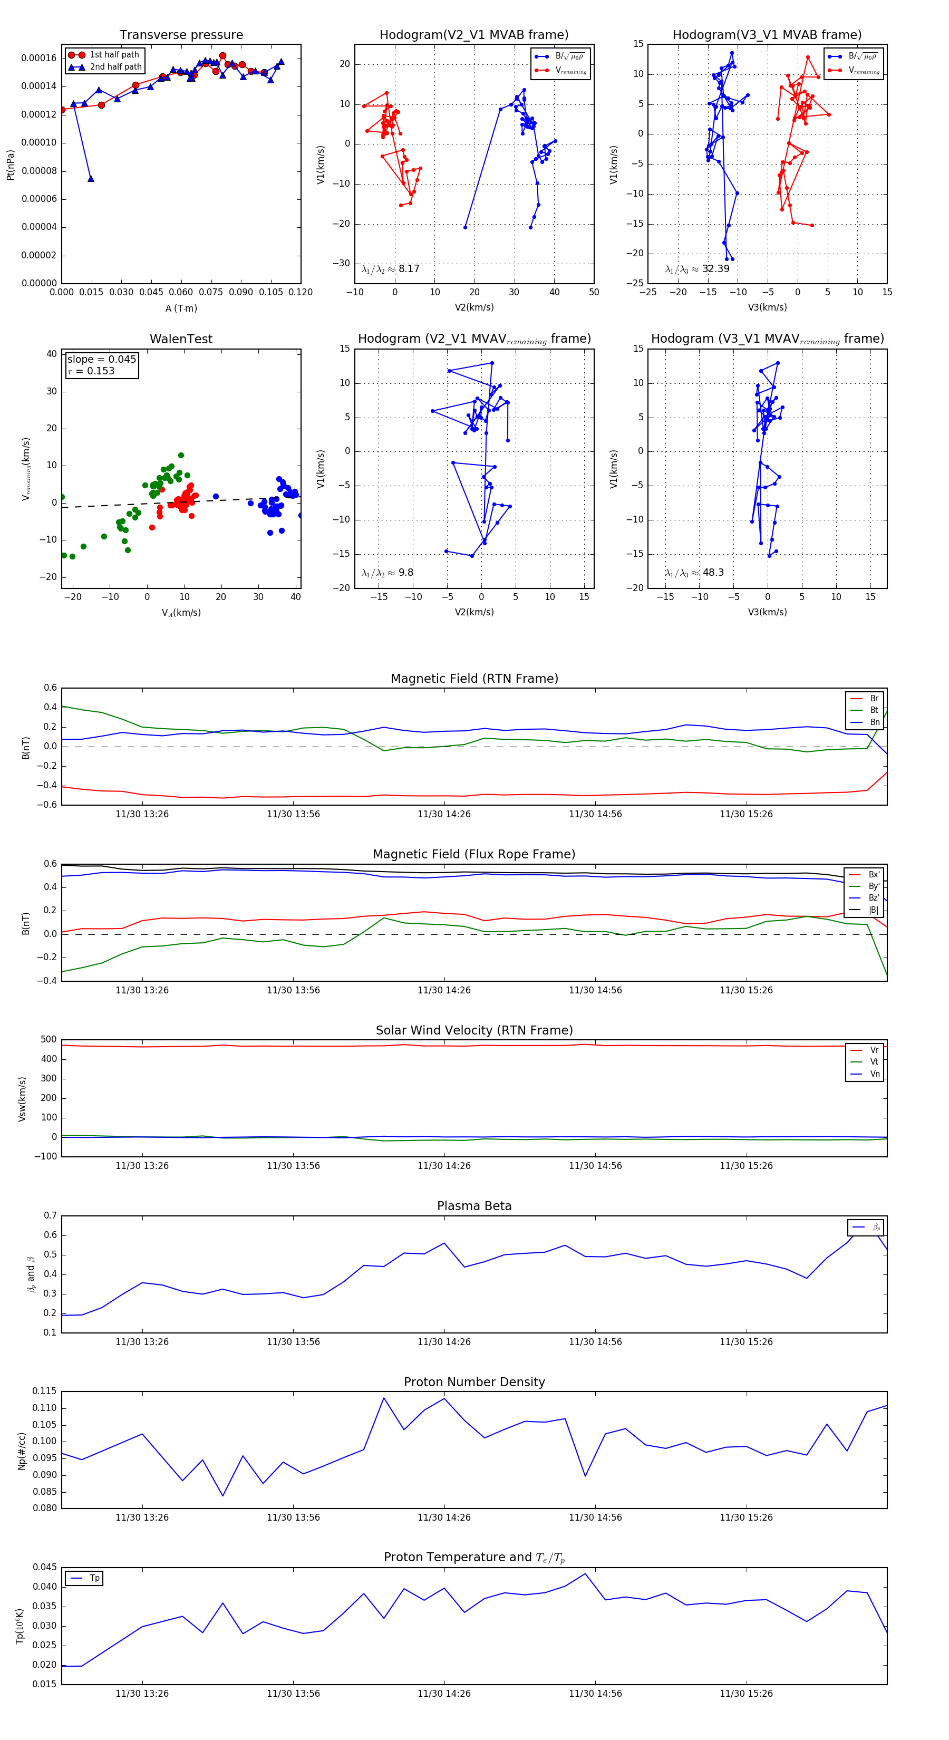This screenshot has height=1740, width=949.
Task: Click the blue triangle marker for 2nd half path
Action: (76, 67)
